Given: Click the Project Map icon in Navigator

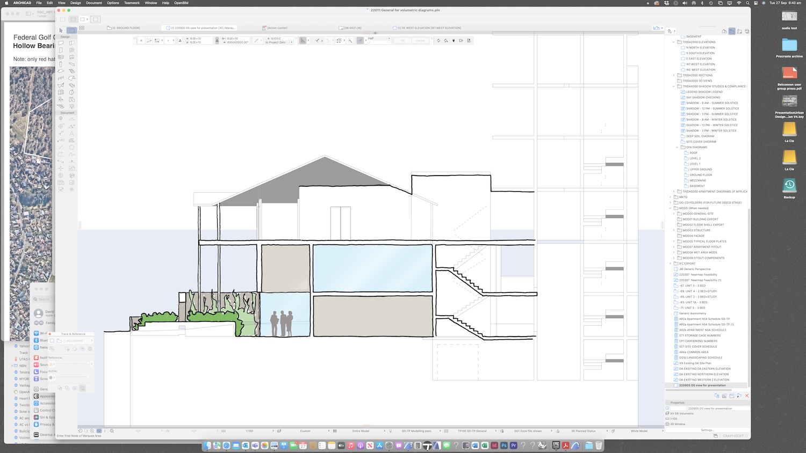Looking at the screenshot, I should pyautogui.click(x=724, y=31).
